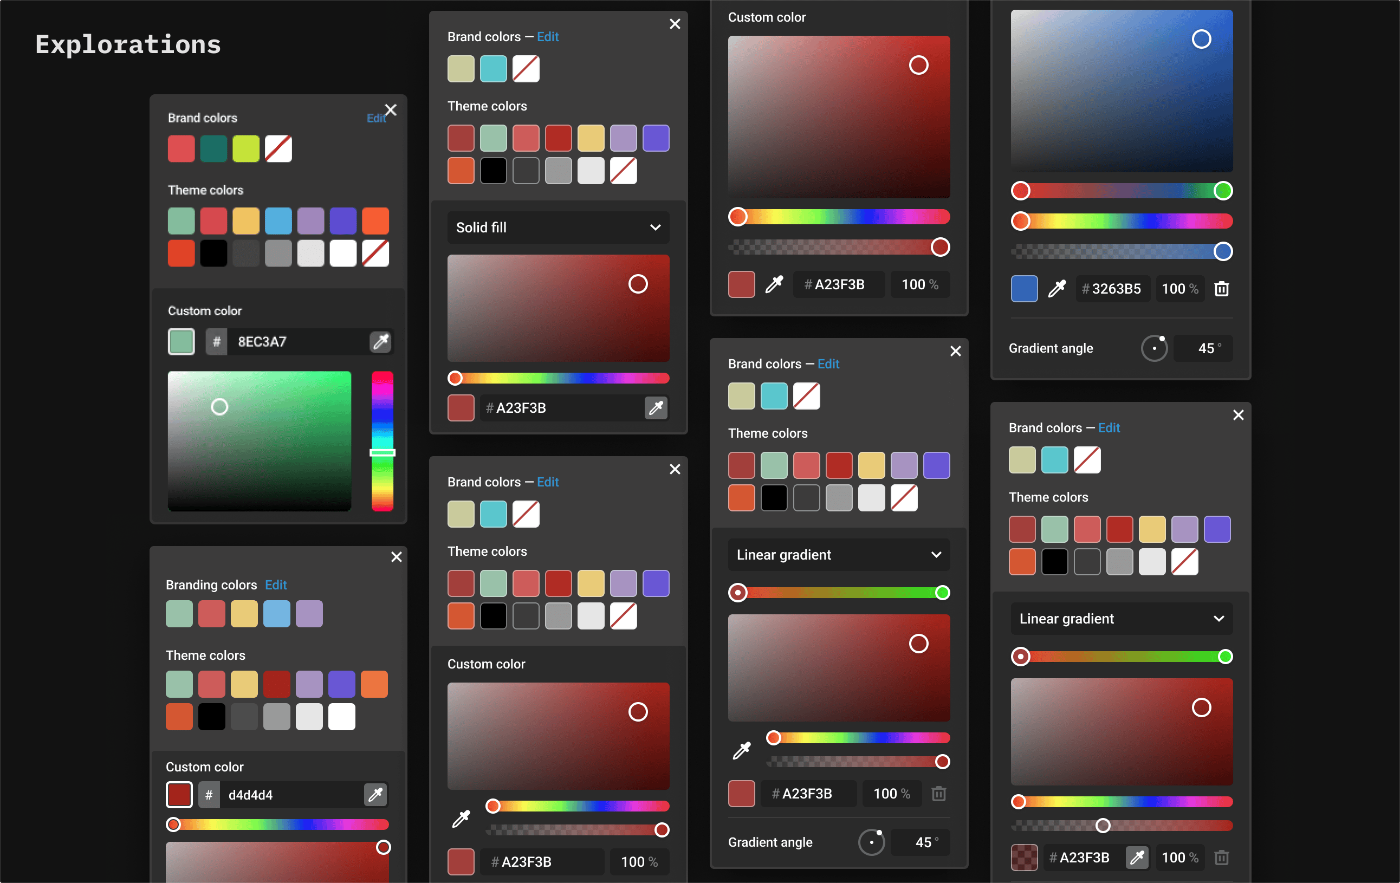Click the Explorations heading
1400x883 pixels.
[128, 45]
